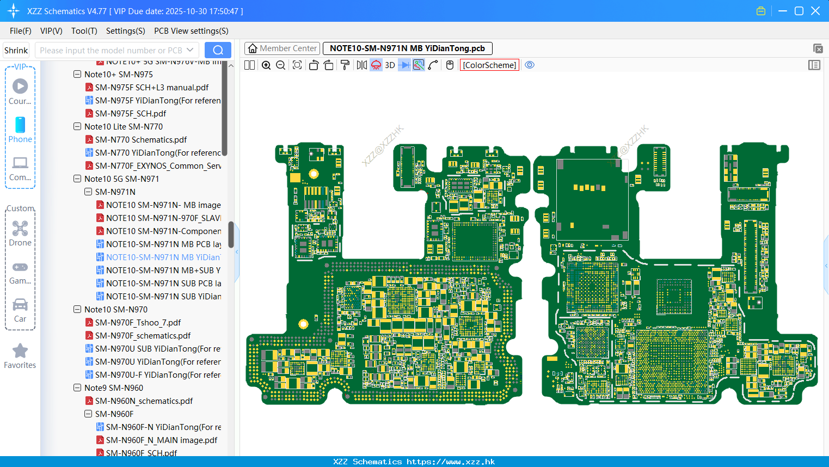The image size is (829, 467).
Task: Collapse the Note10 Lite SM-N770 node
Action: [x=77, y=126]
